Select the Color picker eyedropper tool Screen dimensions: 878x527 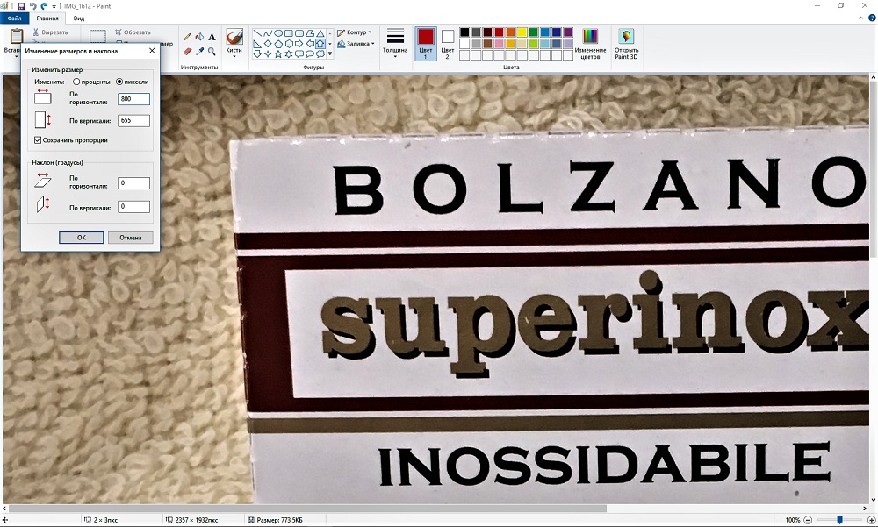(199, 52)
